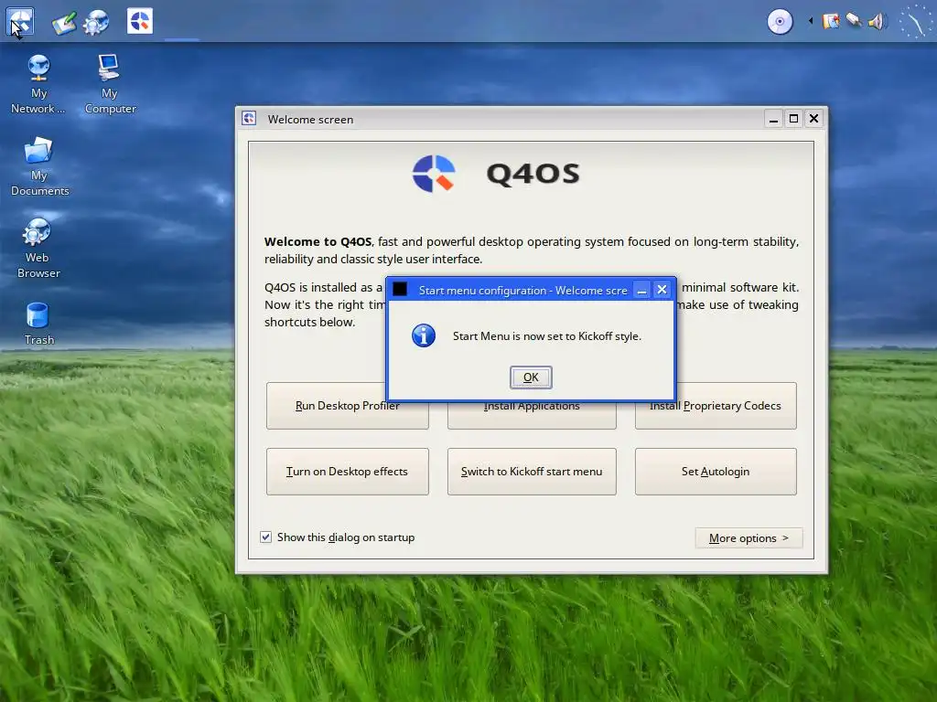This screenshot has width=937, height=702.
Task: Uncheck Show this dialog on startup
Action: (x=266, y=537)
